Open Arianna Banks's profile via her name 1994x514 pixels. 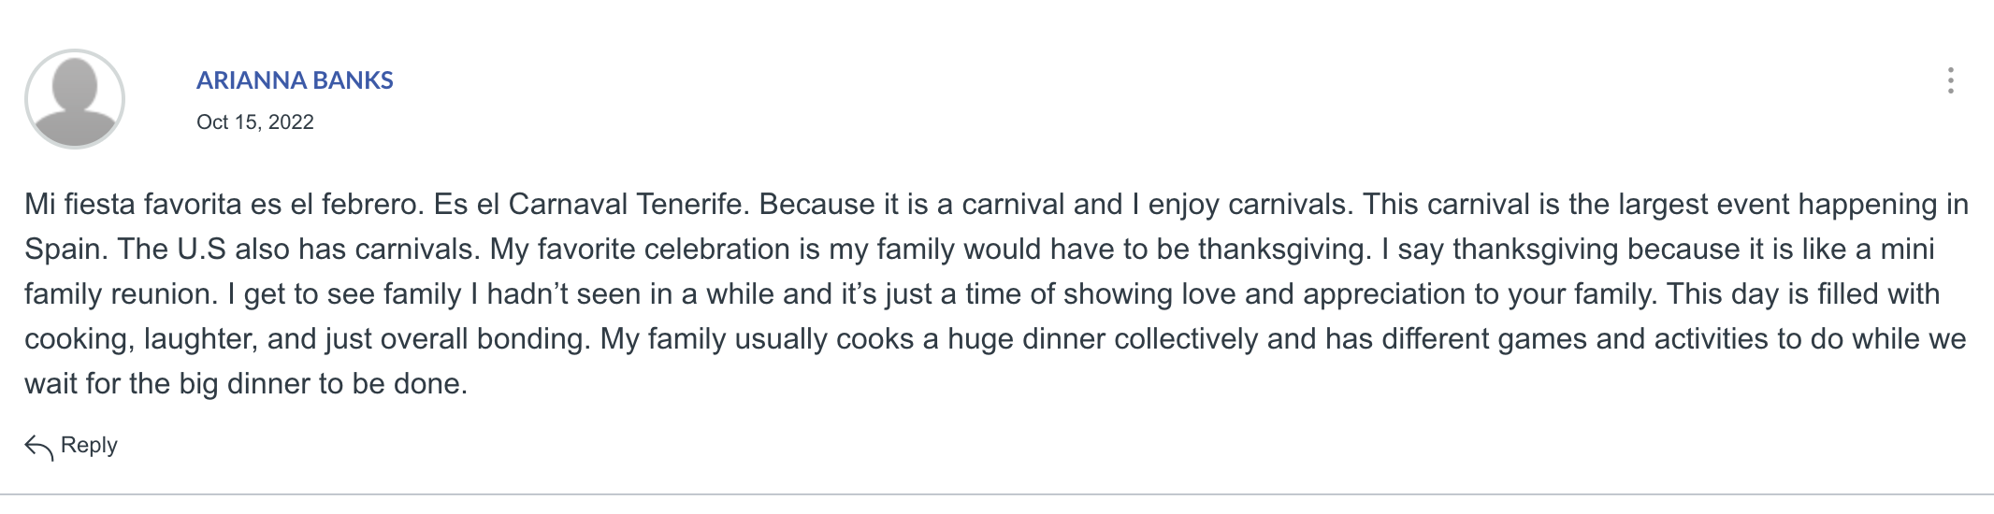(295, 80)
